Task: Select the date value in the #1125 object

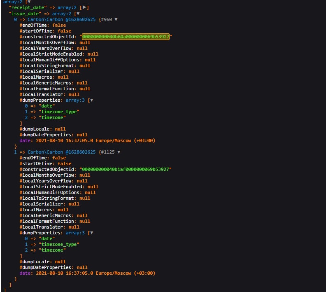Action: (95, 273)
